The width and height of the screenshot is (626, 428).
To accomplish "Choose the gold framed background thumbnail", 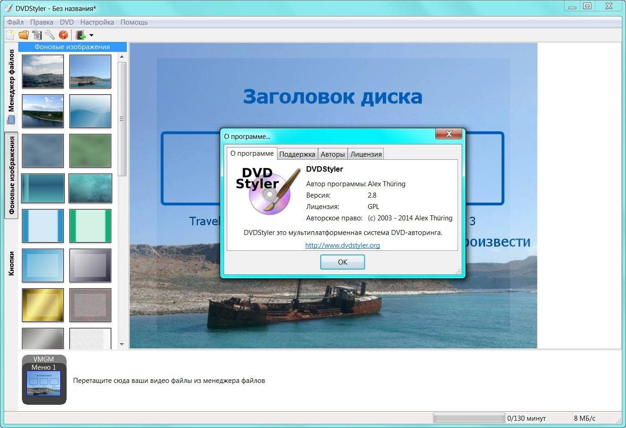I will (43, 305).
